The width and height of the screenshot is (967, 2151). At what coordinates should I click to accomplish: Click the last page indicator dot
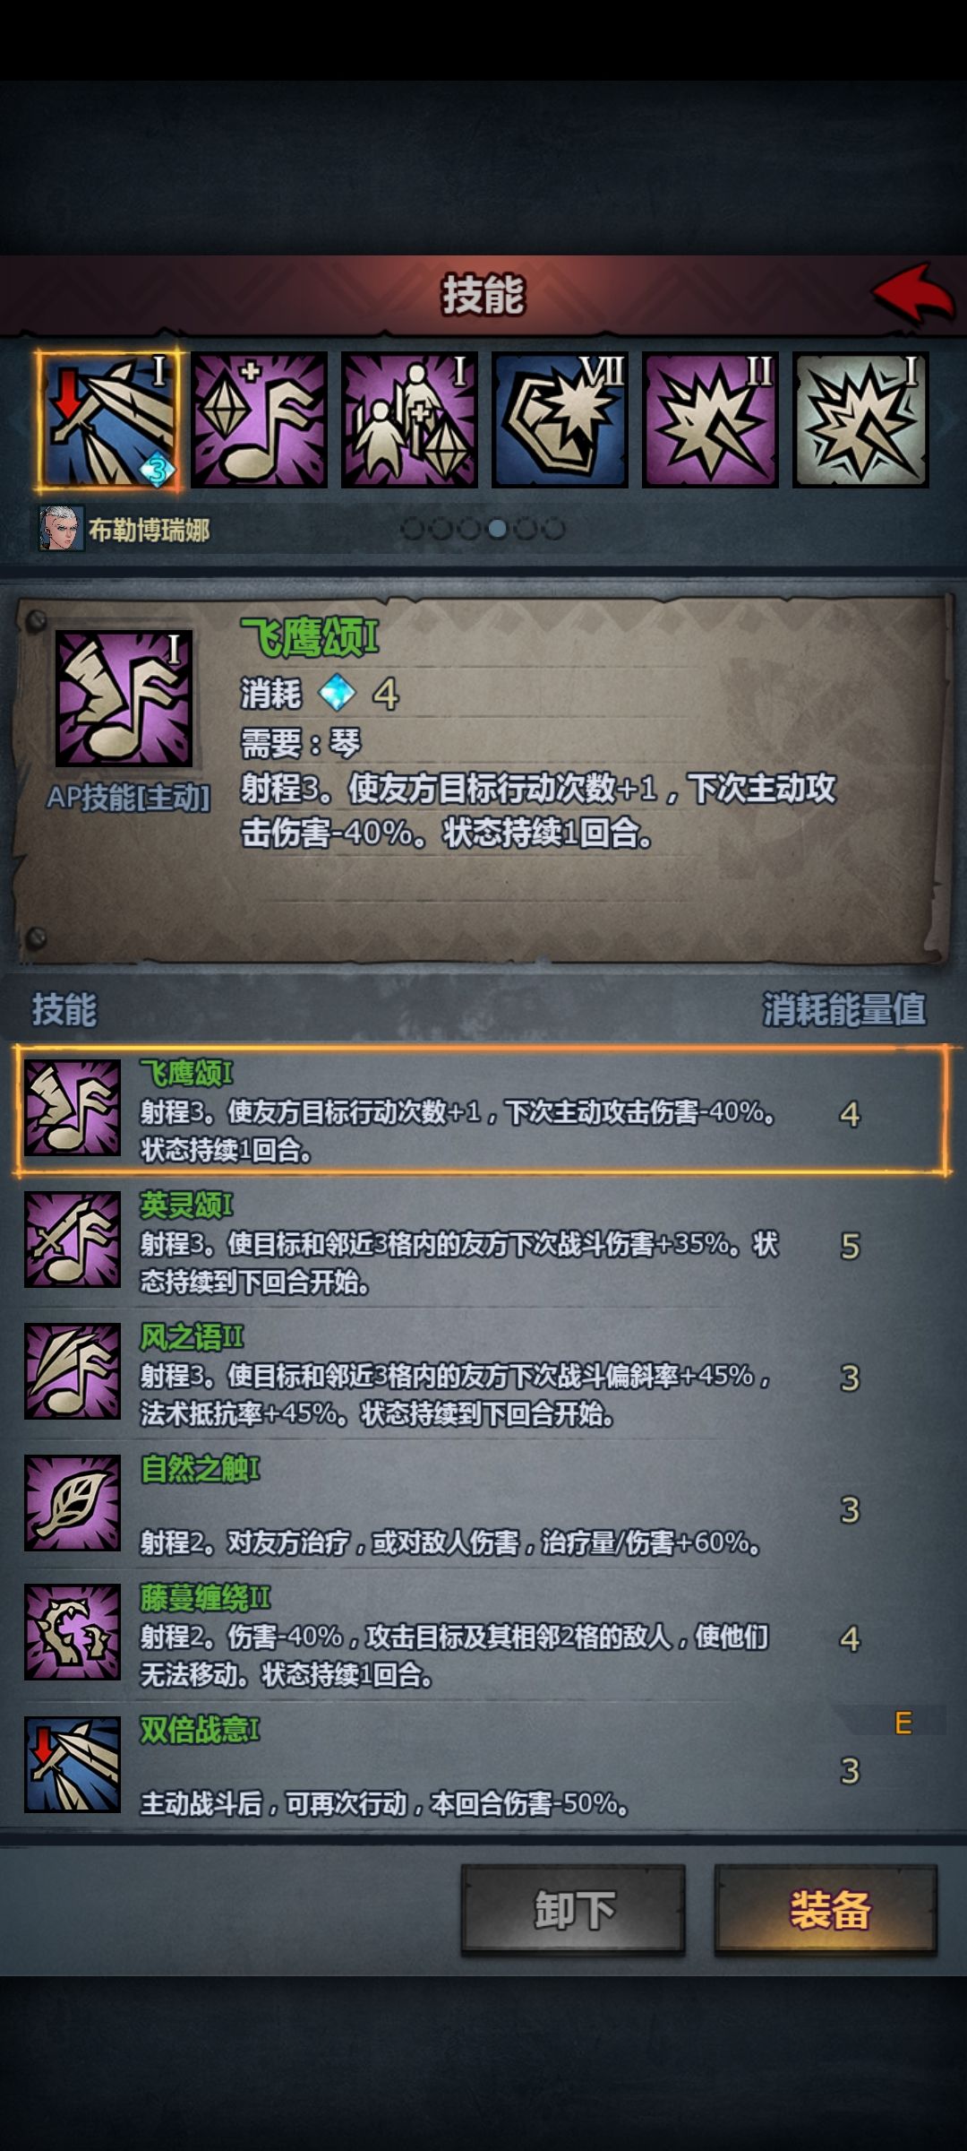(x=554, y=529)
